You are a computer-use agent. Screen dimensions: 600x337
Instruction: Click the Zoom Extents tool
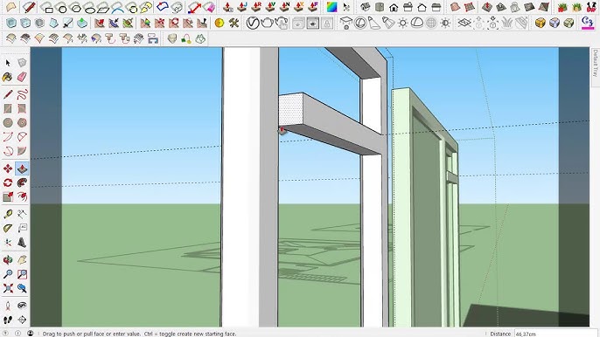coord(8,288)
